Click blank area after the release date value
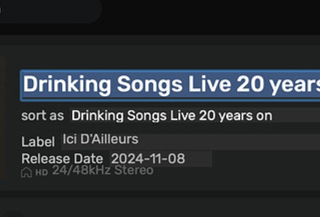Viewport: 320px width, 217px height. coord(199,159)
